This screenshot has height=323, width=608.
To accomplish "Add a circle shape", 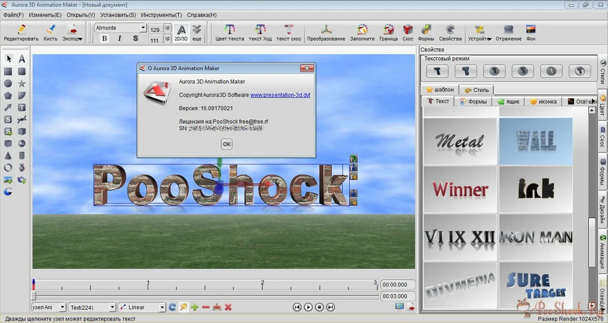I will pos(8,84).
